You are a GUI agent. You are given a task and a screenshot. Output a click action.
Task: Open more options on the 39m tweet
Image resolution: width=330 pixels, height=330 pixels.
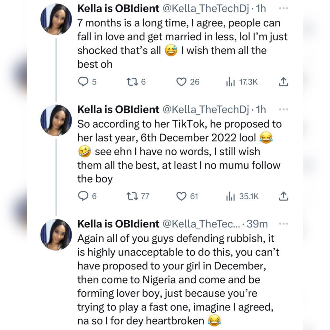coord(283,224)
